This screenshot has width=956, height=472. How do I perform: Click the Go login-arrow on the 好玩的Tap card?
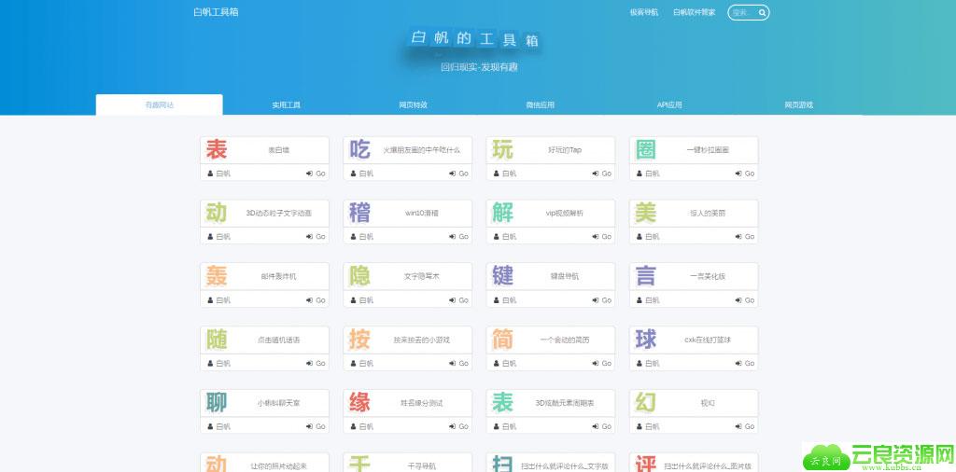tap(602, 174)
